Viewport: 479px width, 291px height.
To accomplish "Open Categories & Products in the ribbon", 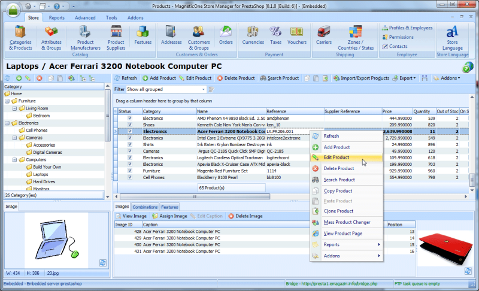I will [20, 38].
